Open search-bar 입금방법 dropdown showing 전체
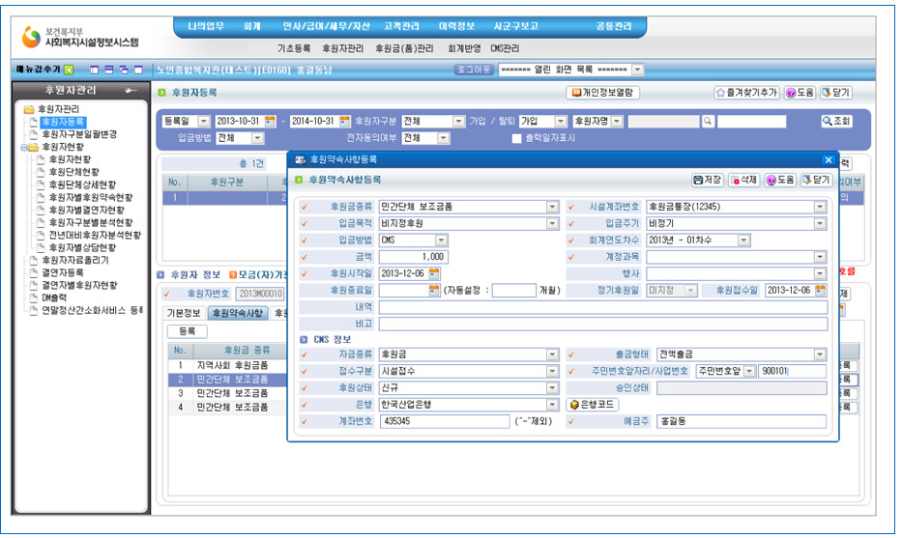The image size is (902, 538). (257, 138)
